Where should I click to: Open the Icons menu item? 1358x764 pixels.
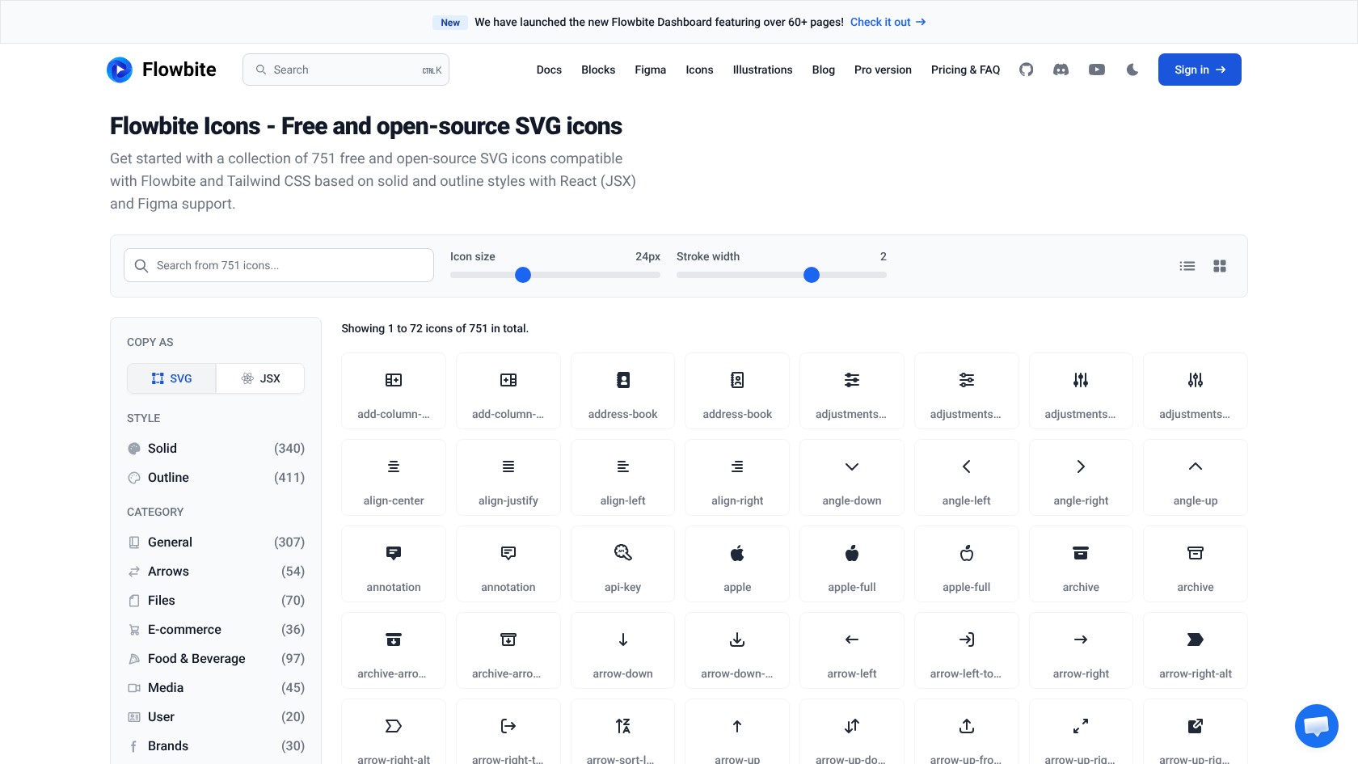pos(699,70)
